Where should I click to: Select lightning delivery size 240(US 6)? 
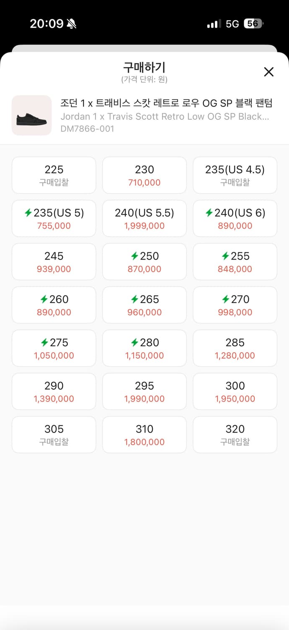pos(235,218)
